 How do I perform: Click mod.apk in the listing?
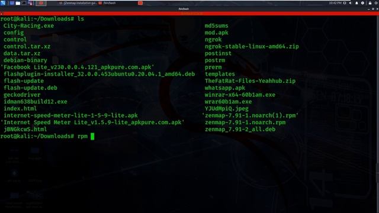(x=217, y=33)
